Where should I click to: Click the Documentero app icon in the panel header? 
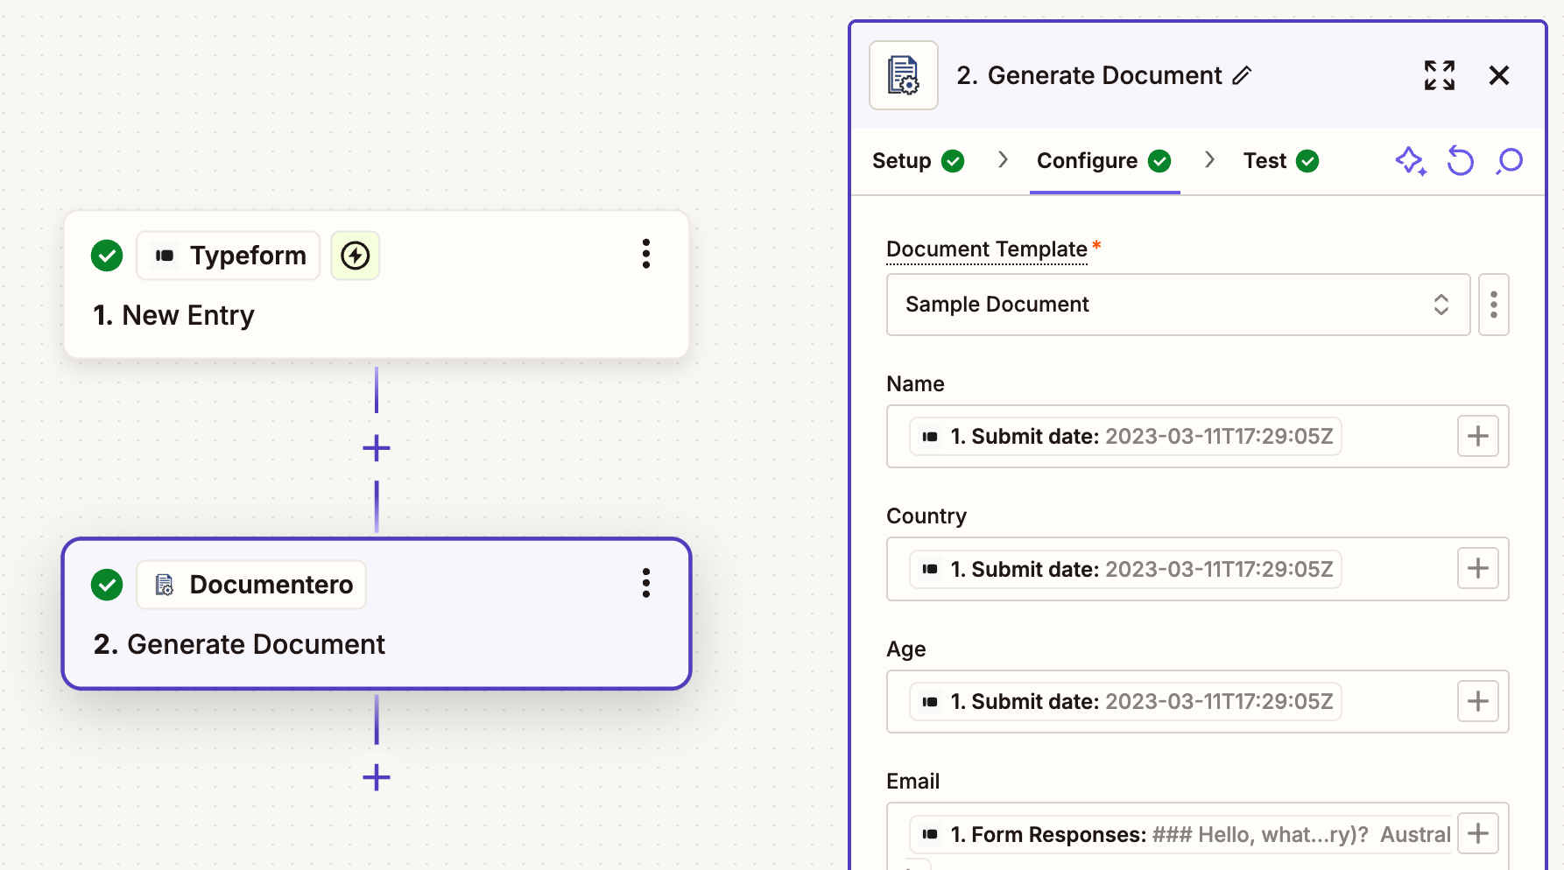pos(904,75)
